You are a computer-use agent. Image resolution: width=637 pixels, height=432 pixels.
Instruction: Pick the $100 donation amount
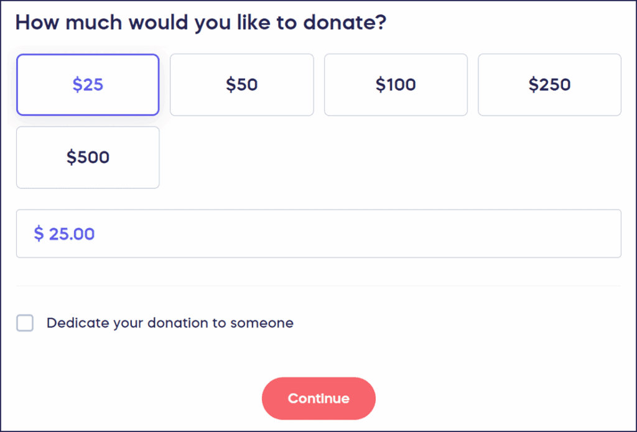click(396, 85)
